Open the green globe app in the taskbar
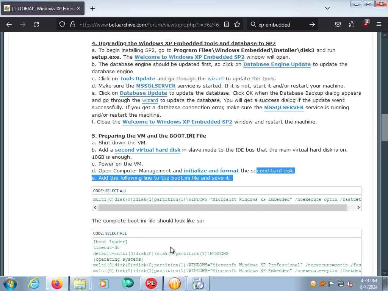 coord(127,283)
